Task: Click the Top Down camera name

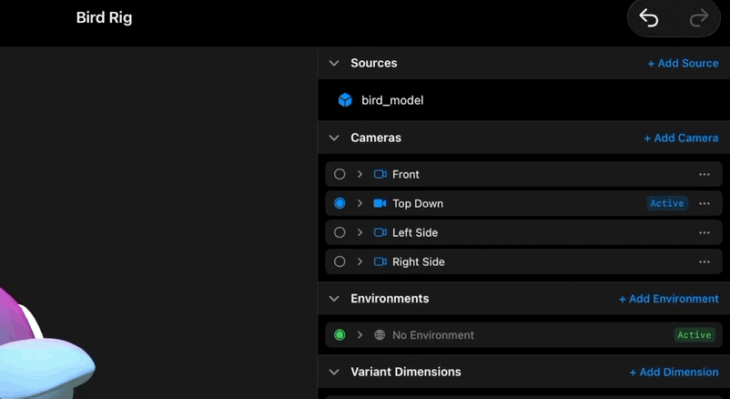Action: (418, 204)
